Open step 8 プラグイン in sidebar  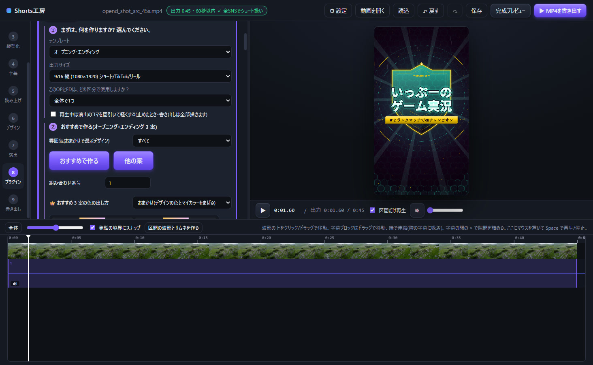tap(13, 176)
